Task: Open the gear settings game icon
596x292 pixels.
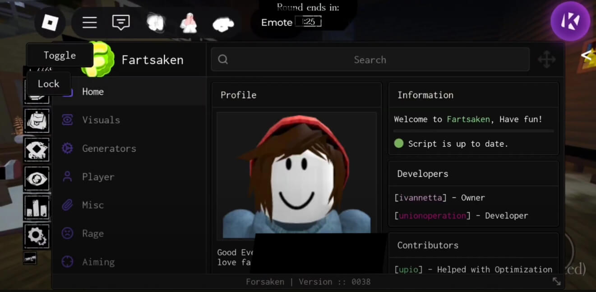Action: tap(37, 236)
